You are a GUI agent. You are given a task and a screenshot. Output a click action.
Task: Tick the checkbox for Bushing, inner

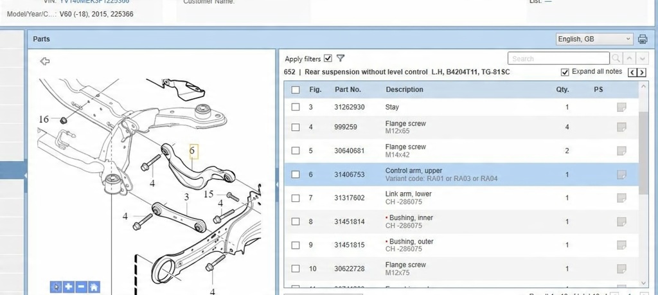296,221
